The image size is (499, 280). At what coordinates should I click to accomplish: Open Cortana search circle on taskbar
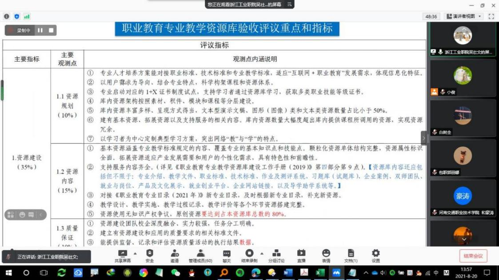click(26, 273)
